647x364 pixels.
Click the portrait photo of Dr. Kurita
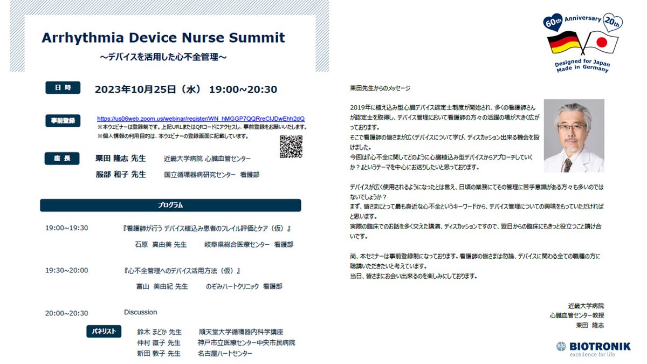click(574, 135)
